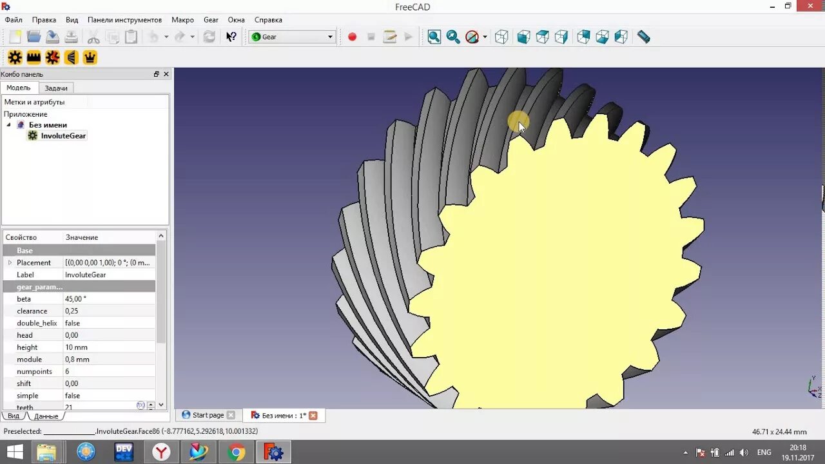Viewport: 825px width, 464px height.
Task: Open the draw style dropdown arrow
Action: pyautogui.click(x=485, y=37)
